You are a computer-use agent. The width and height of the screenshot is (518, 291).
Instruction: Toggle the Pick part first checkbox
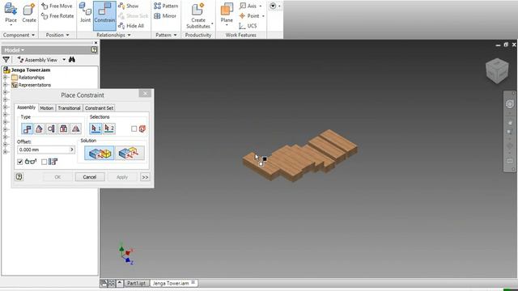134,129
